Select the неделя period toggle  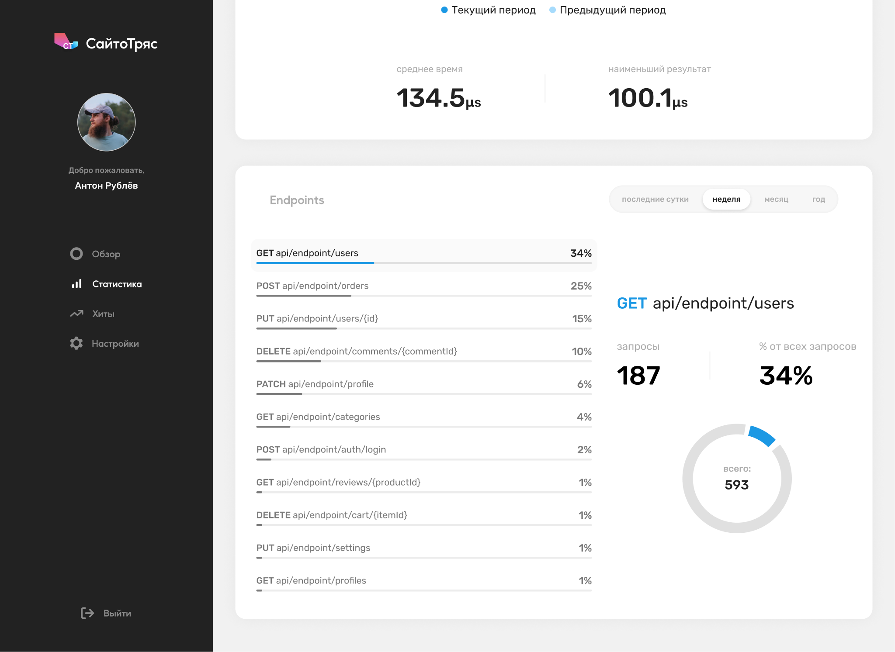click(x=726, y=199)
